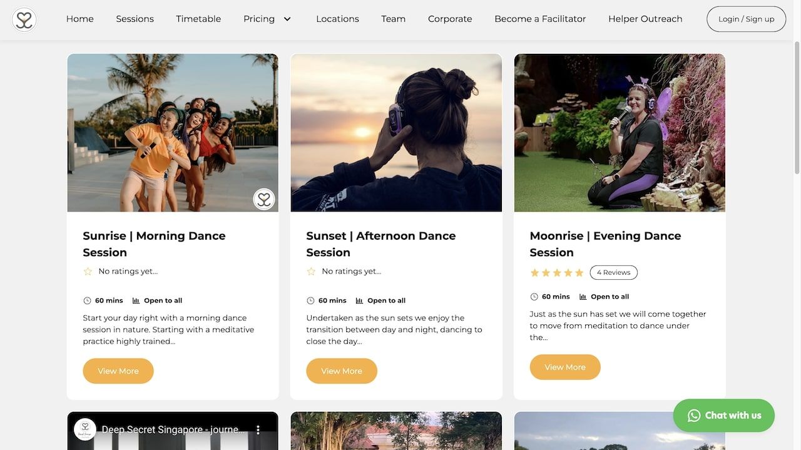Open Become a Facilitator page
Viewport: 801px width, 450px height.
pos(540,19)
